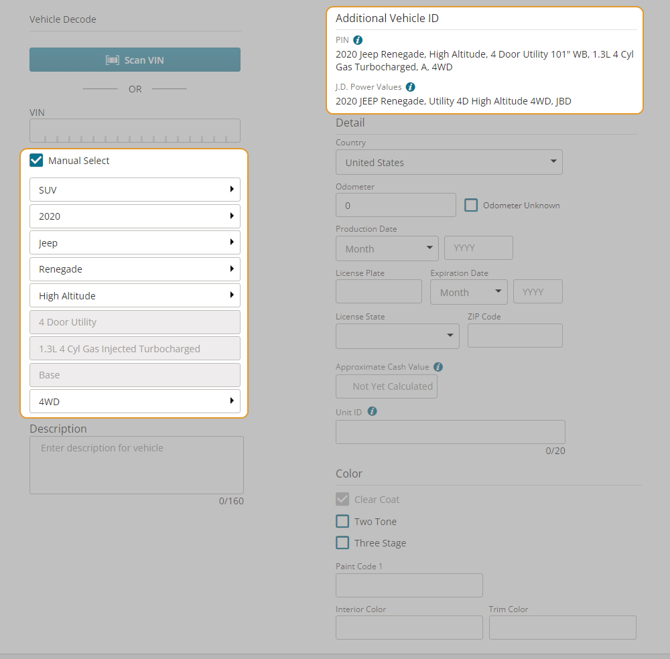Click the Expiration Date YYYY field
The image size is (670, 659).
coord(538,292)
